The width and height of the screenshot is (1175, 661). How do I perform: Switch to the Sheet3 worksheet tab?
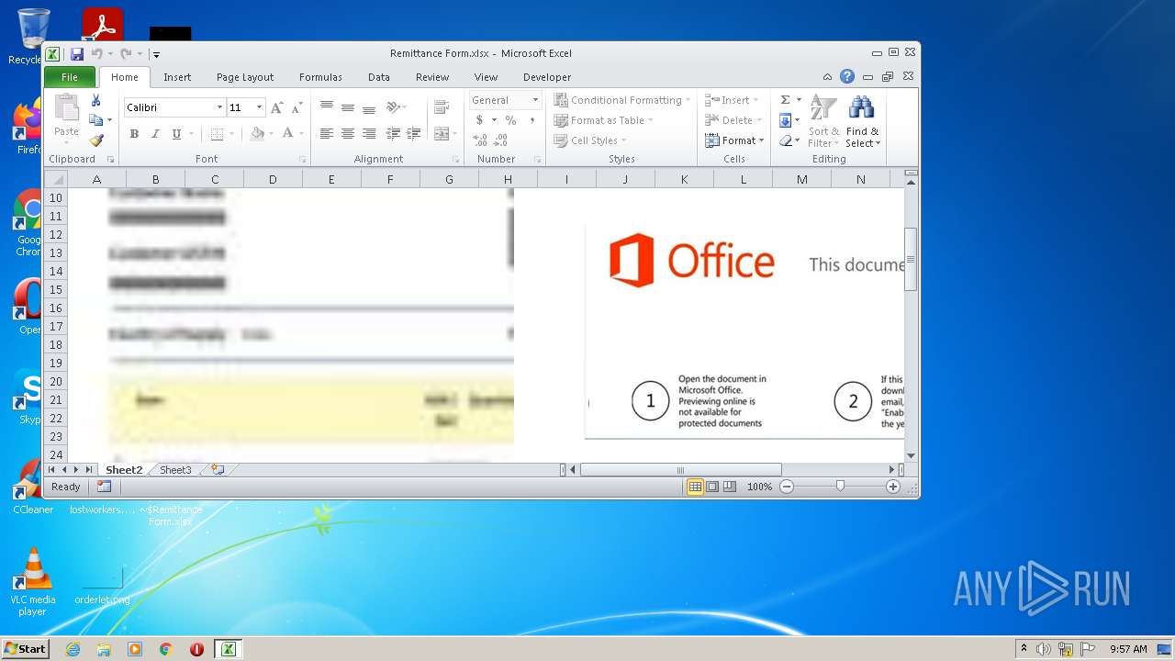175,470
